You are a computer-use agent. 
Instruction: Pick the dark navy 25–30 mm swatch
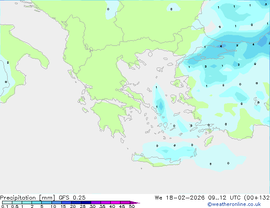tap(86, 202)
